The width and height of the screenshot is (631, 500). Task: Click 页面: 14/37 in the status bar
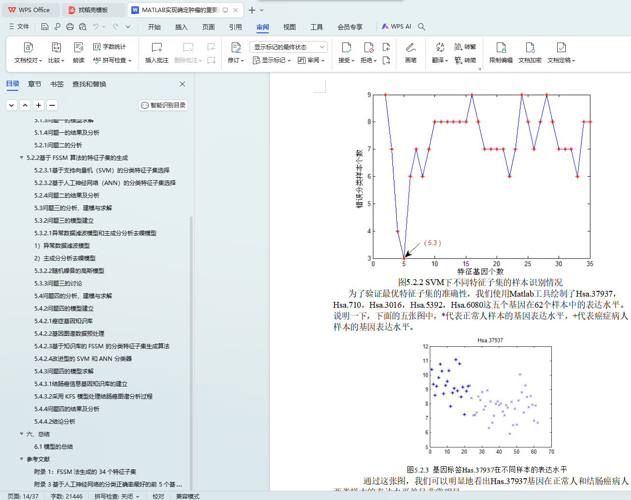pyautogui.click(x=23, y=496)
